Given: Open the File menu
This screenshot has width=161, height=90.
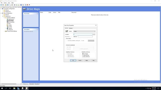Looking at the screenshot, I should [x=2, y=3].
